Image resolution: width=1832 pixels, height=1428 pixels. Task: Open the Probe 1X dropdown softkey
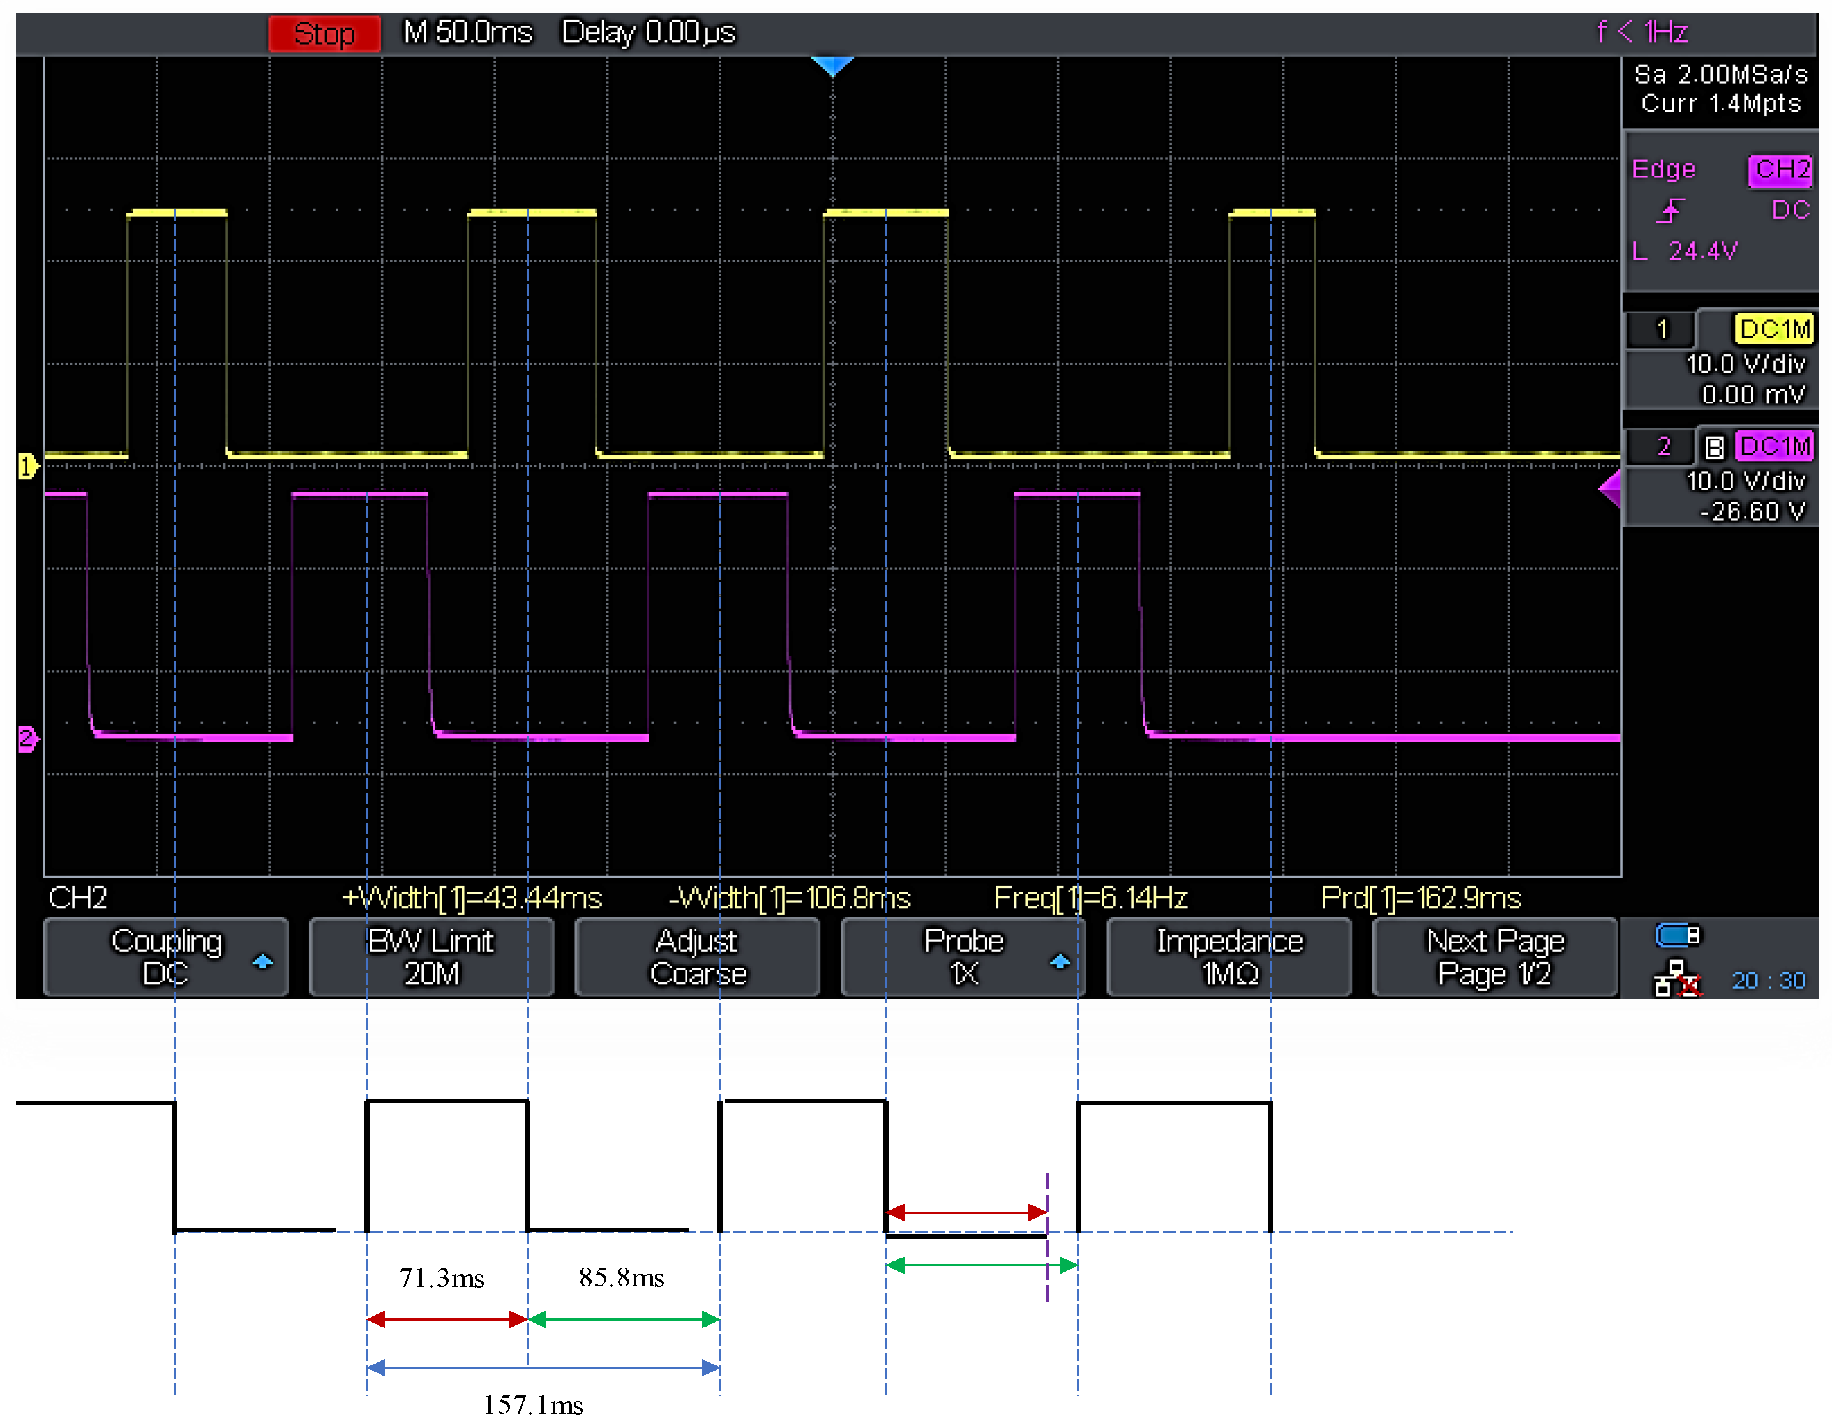(x=963, y=958)
